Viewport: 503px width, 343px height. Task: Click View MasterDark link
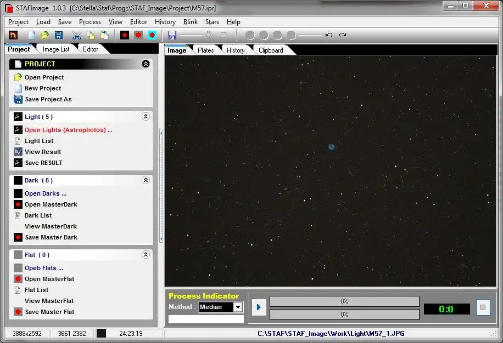(51, 226)
